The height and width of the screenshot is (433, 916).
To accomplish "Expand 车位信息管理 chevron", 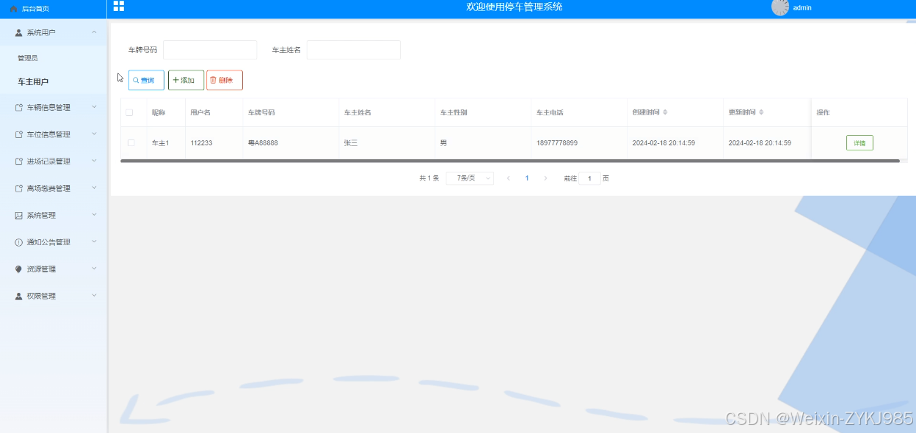I will pos(94,134).
